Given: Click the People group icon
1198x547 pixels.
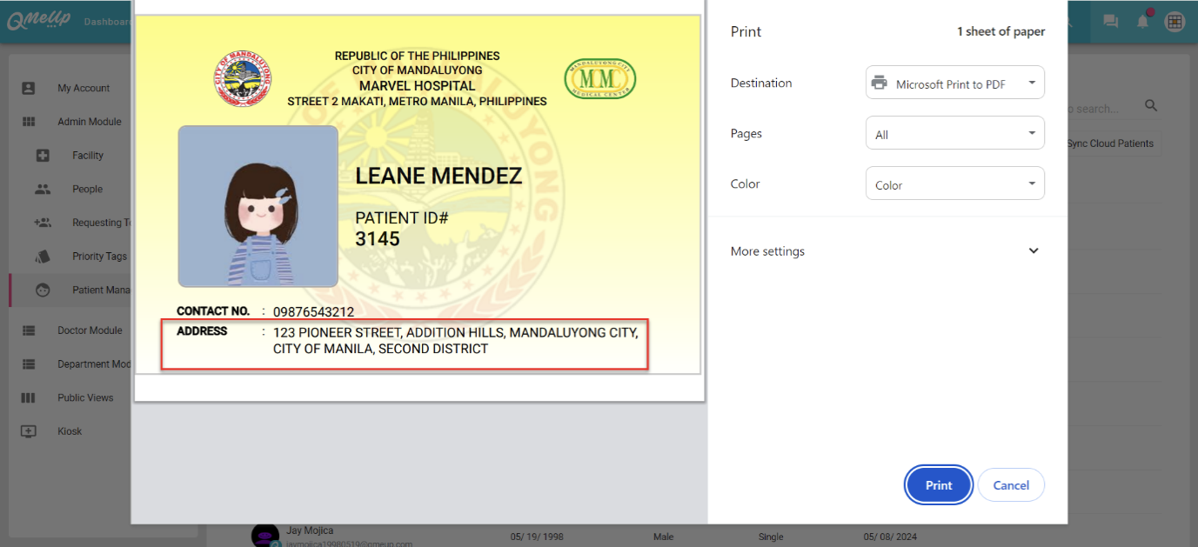Looking at the screenshot, I should [43, 189].
